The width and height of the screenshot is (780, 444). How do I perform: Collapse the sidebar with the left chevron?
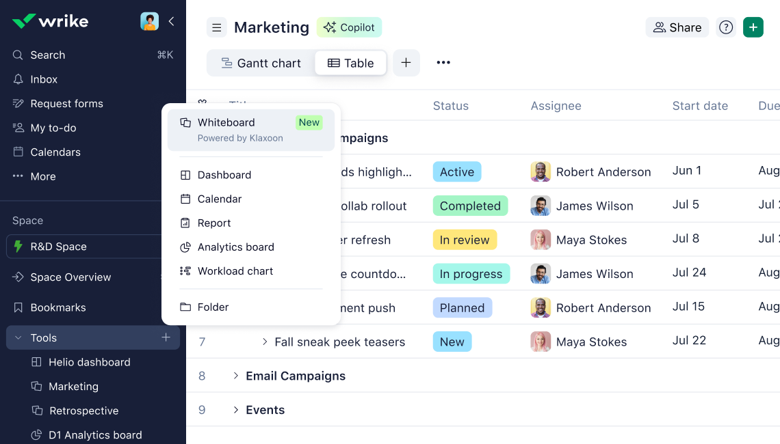pyautogui.click(x=171, y=21)
